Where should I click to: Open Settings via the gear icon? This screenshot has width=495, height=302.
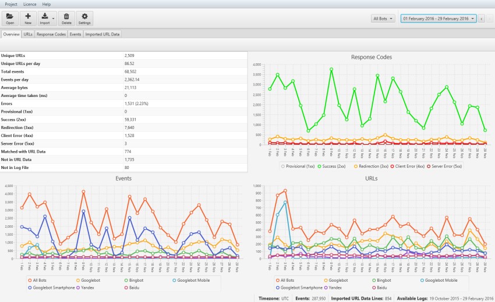84,18
